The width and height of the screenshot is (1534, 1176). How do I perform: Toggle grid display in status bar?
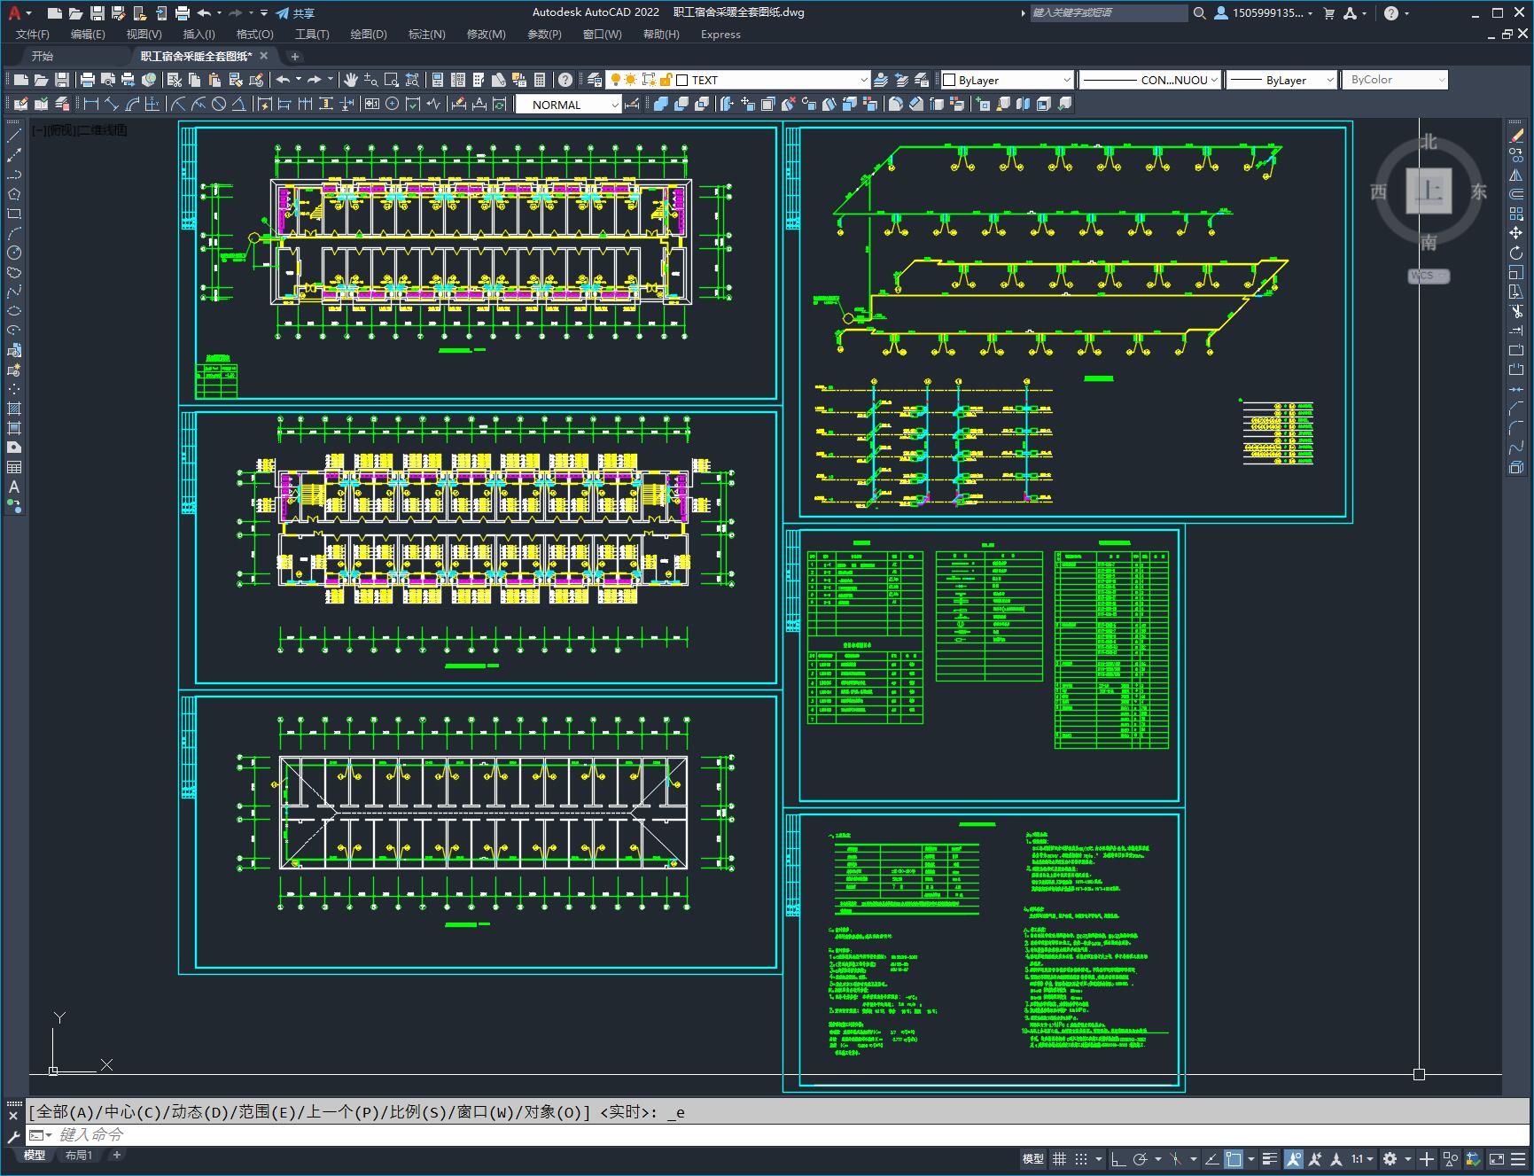coord(1059,1158)
